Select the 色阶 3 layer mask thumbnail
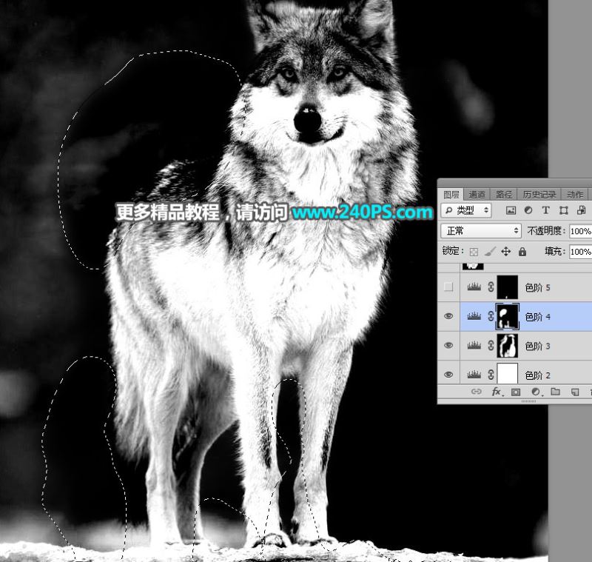 coord(507,346)
